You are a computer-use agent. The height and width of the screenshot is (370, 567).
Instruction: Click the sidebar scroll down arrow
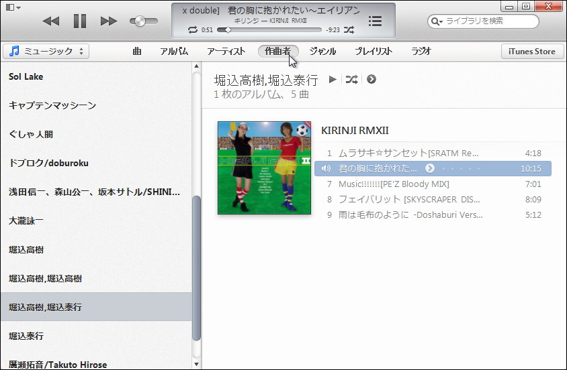pyautogui.click(x=196, y=364)
